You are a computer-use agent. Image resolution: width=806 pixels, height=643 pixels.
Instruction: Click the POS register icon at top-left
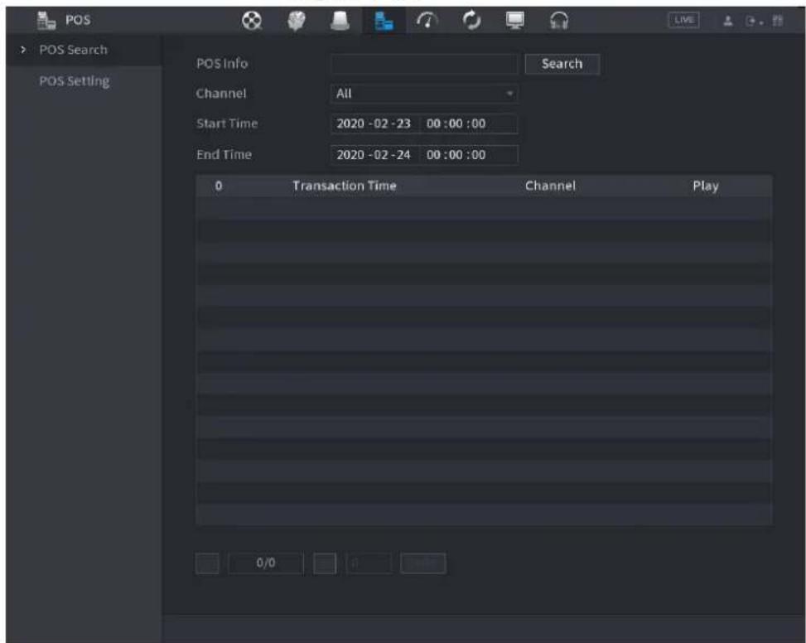(46, 21)
